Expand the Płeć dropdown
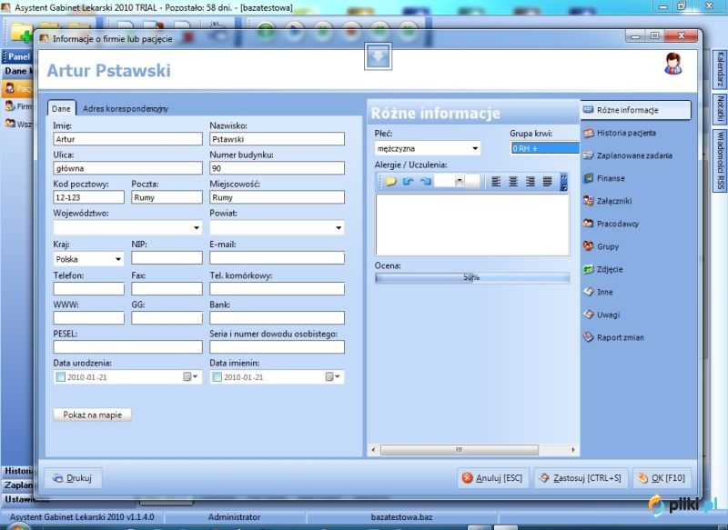 pyautogui.click(x=475, y=148)
